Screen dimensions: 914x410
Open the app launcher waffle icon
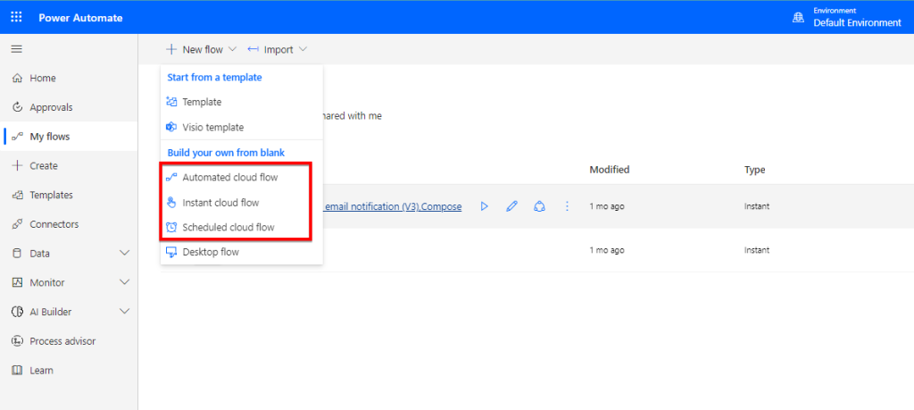16,17
